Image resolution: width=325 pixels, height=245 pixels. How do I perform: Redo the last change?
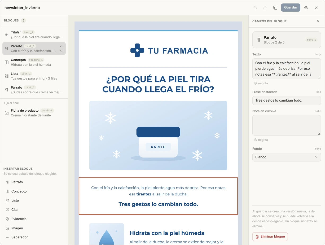click(265, 8)
